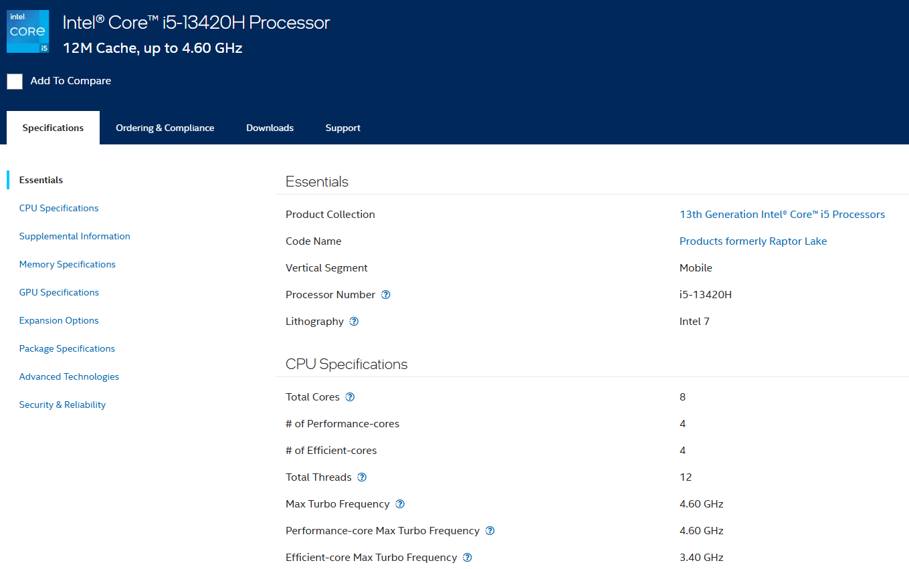
Task: Select Security & Reliability in sidebar
Action: pos(62,405)
